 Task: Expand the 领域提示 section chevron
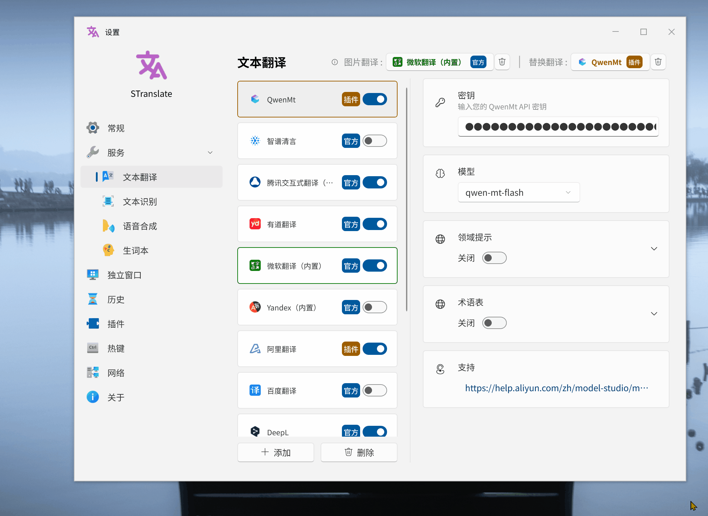pyautogui.click(x=654, y=249)
